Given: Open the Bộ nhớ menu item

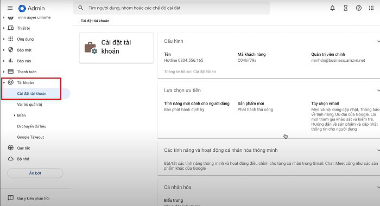Looking at the screenshot, I should tap(23, 159).
